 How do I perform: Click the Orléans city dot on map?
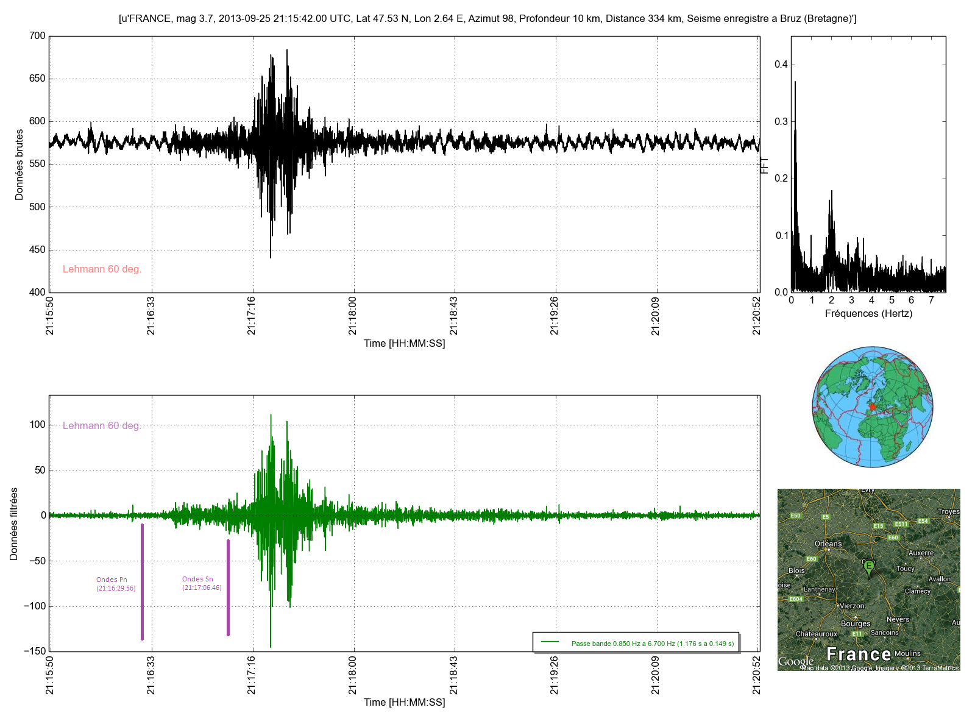[829, 550]
